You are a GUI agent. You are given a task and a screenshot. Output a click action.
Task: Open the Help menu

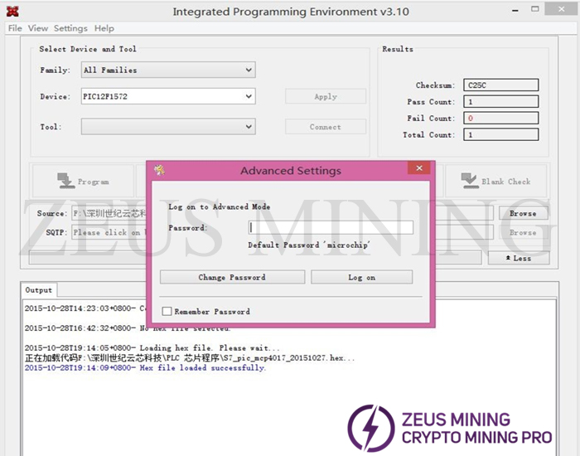pos(104,28)
